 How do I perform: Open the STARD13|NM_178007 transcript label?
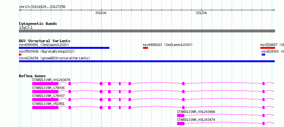[x=49, y=96]
